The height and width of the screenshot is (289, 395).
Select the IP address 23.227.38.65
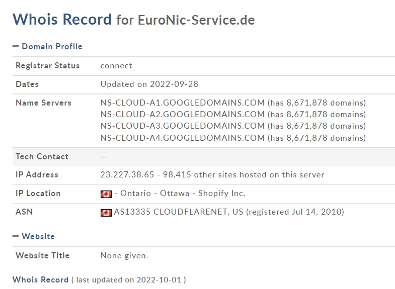tap(127, 174)
